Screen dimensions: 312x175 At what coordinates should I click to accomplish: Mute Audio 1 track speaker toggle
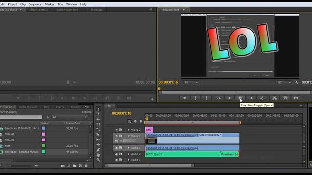tap(117, 148)
